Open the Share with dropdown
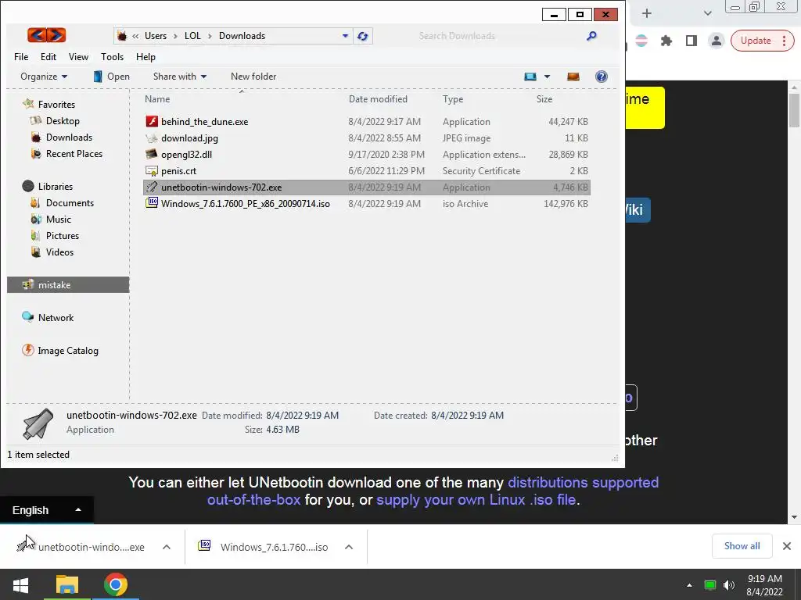The image size is (801, 600). pos(180,77)
